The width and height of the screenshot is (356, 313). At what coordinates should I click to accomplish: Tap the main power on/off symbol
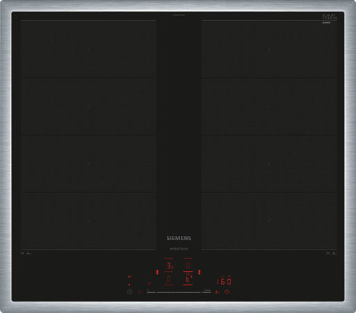(x=130, y=292)
